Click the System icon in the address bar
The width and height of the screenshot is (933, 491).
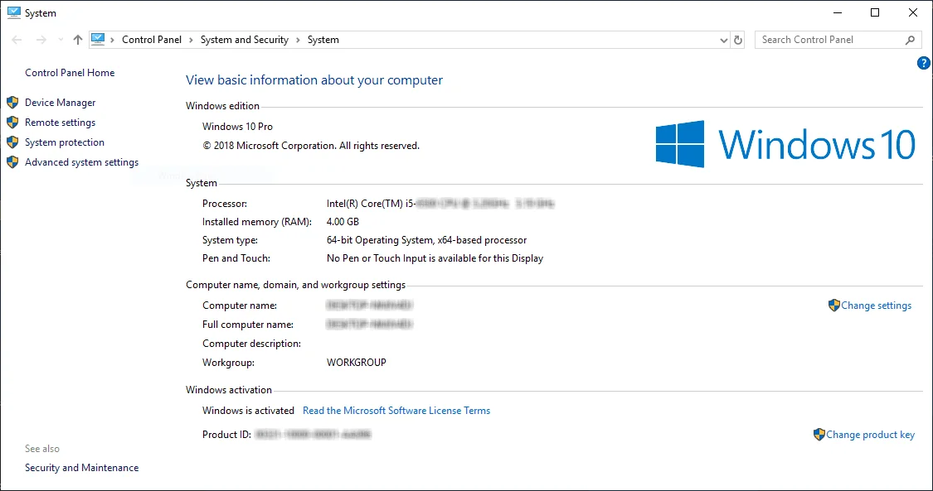(x=99, y=38)
